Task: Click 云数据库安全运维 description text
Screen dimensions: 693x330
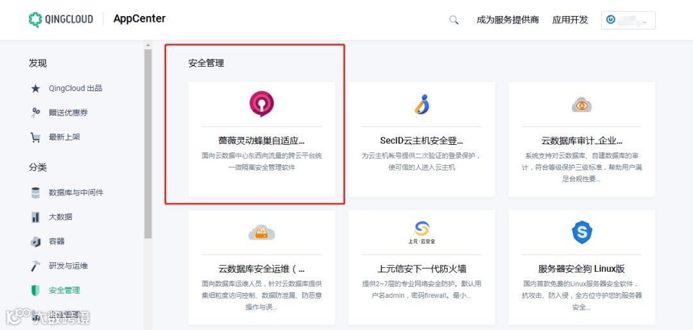Action: (262, 295)
